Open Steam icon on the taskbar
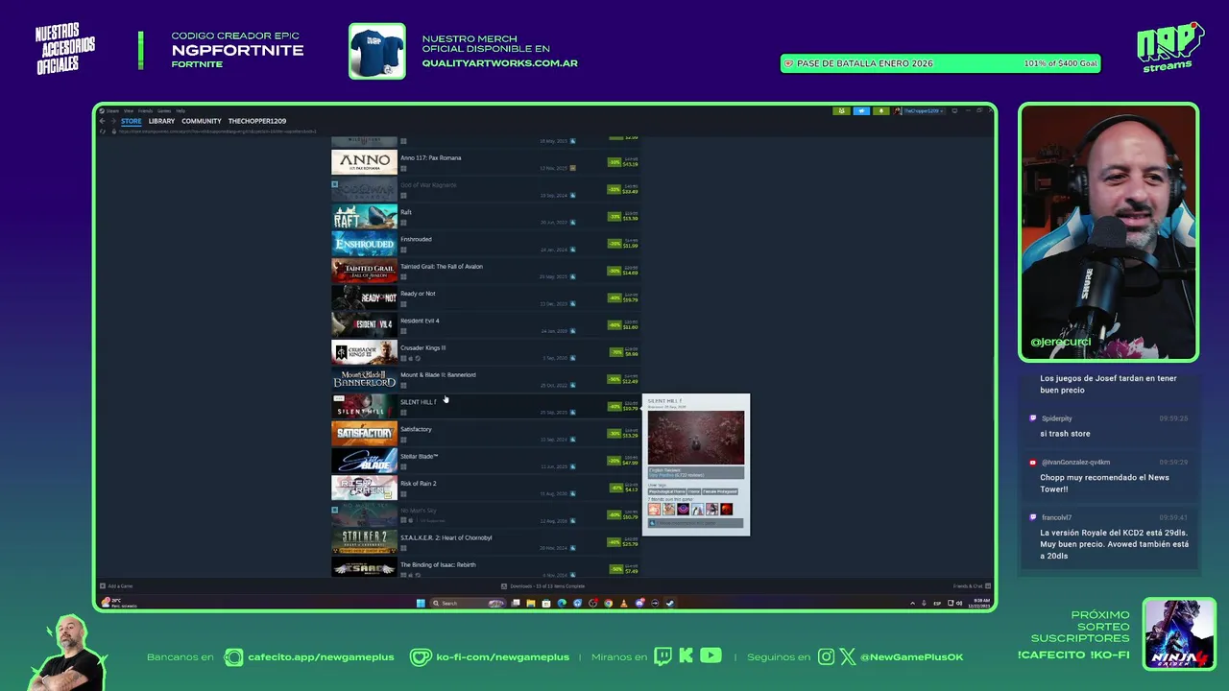Image resolution: width=1229 pixels, height=691 pixels. [670, 604]
